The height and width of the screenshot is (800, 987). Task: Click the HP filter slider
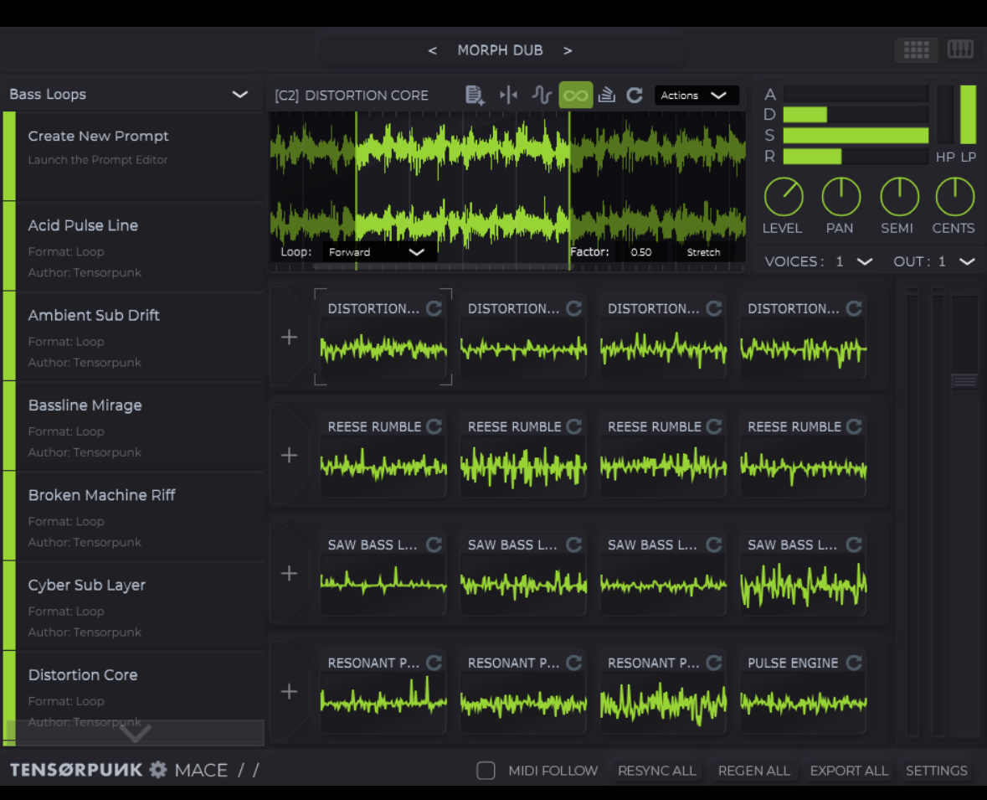tap(945, 115)
